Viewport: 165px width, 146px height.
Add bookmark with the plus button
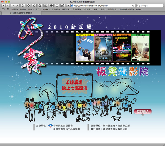(x=68, y=5)
